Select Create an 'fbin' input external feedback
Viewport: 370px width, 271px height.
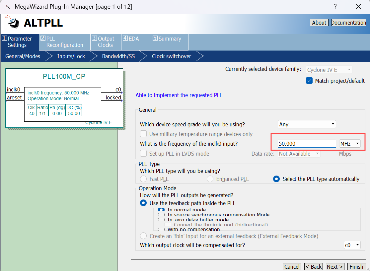143,236
